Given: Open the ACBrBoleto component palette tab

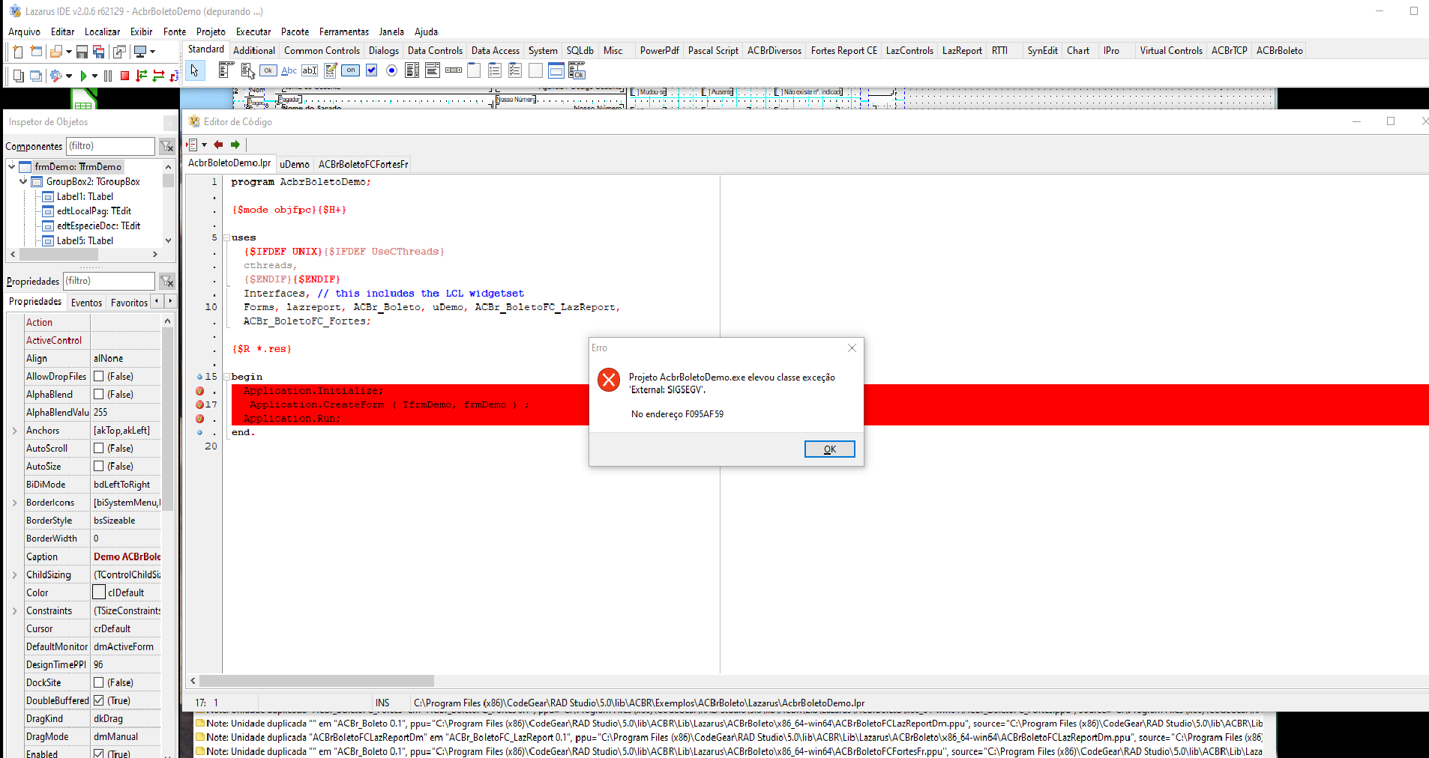Looking at the screenshot, I should pos(1280,50).
